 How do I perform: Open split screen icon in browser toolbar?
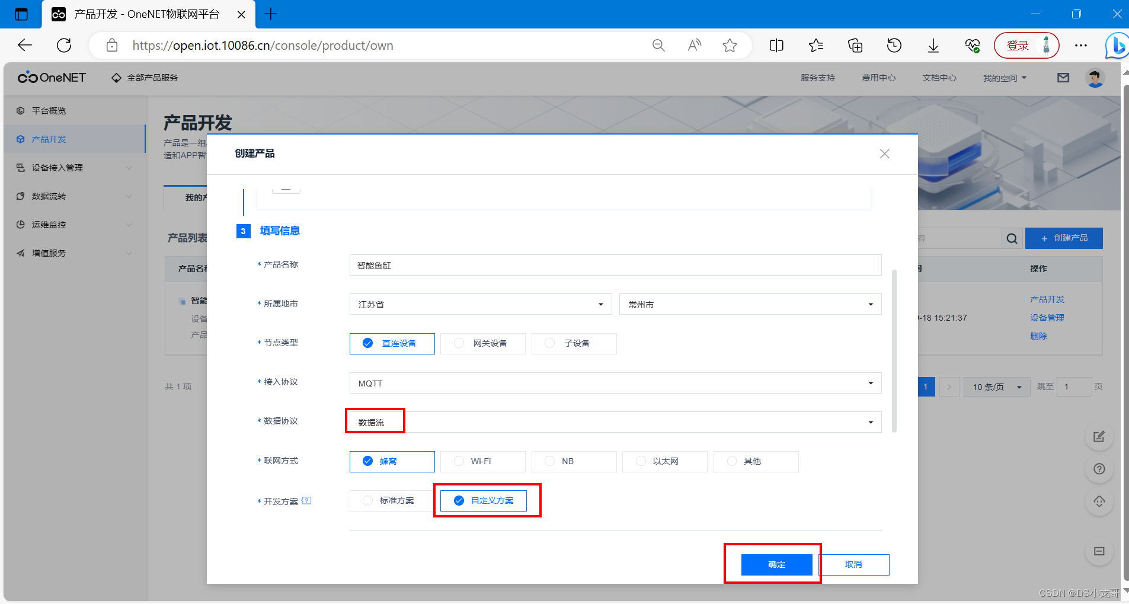point(776,46)
